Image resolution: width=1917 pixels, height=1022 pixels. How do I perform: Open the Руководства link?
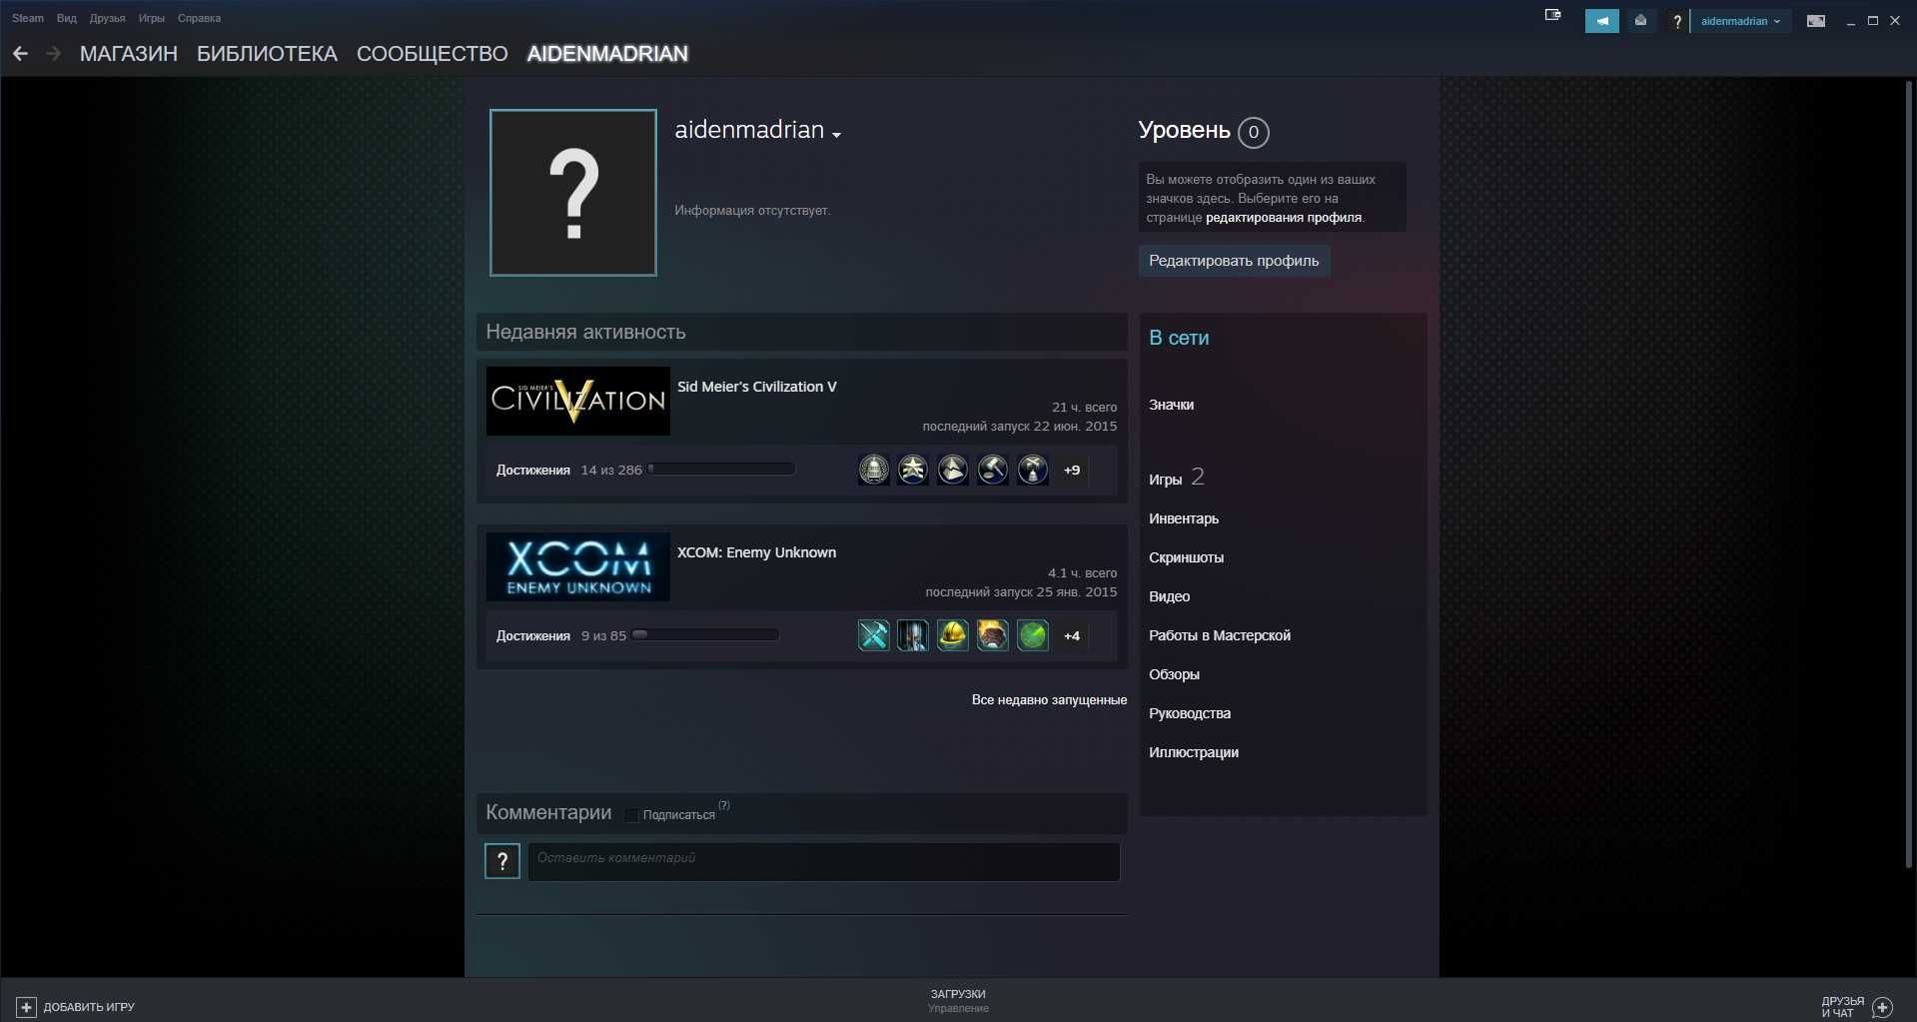pyautogui.click(x=1190, y=713)
